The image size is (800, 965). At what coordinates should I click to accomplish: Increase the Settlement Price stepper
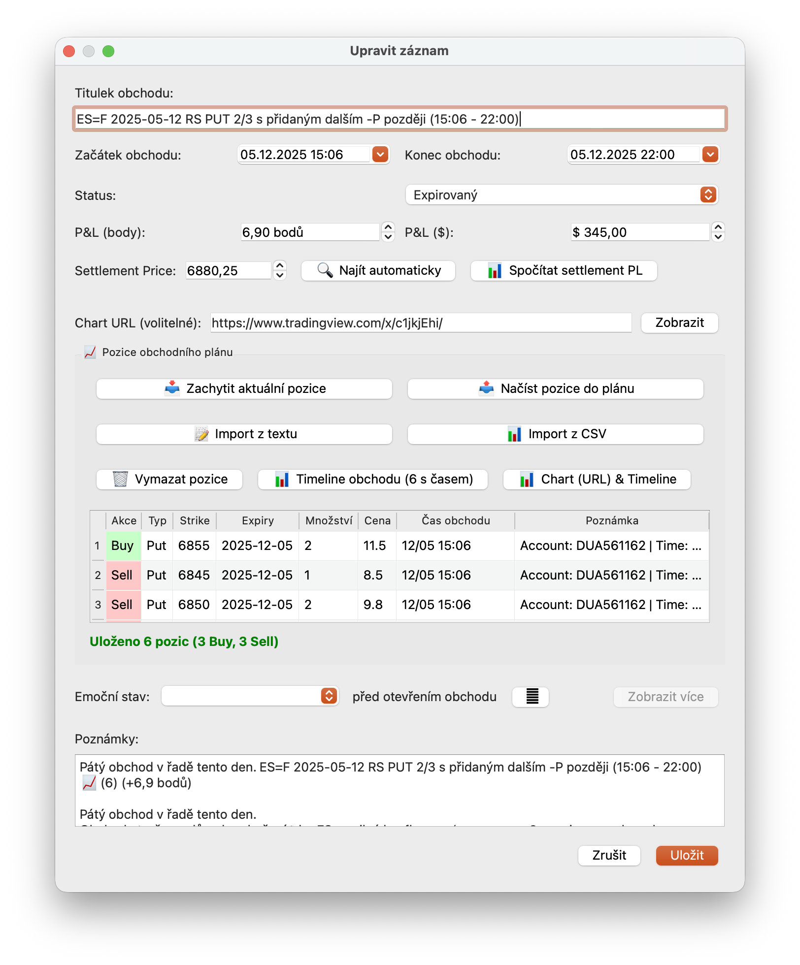click(280, 266)
